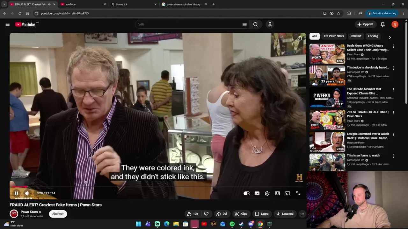Image resolution: width=408 pixels, height=229 pixels.
Task: Open Deals Gone WRONG video thumbnail
Action: coord(327,54)
